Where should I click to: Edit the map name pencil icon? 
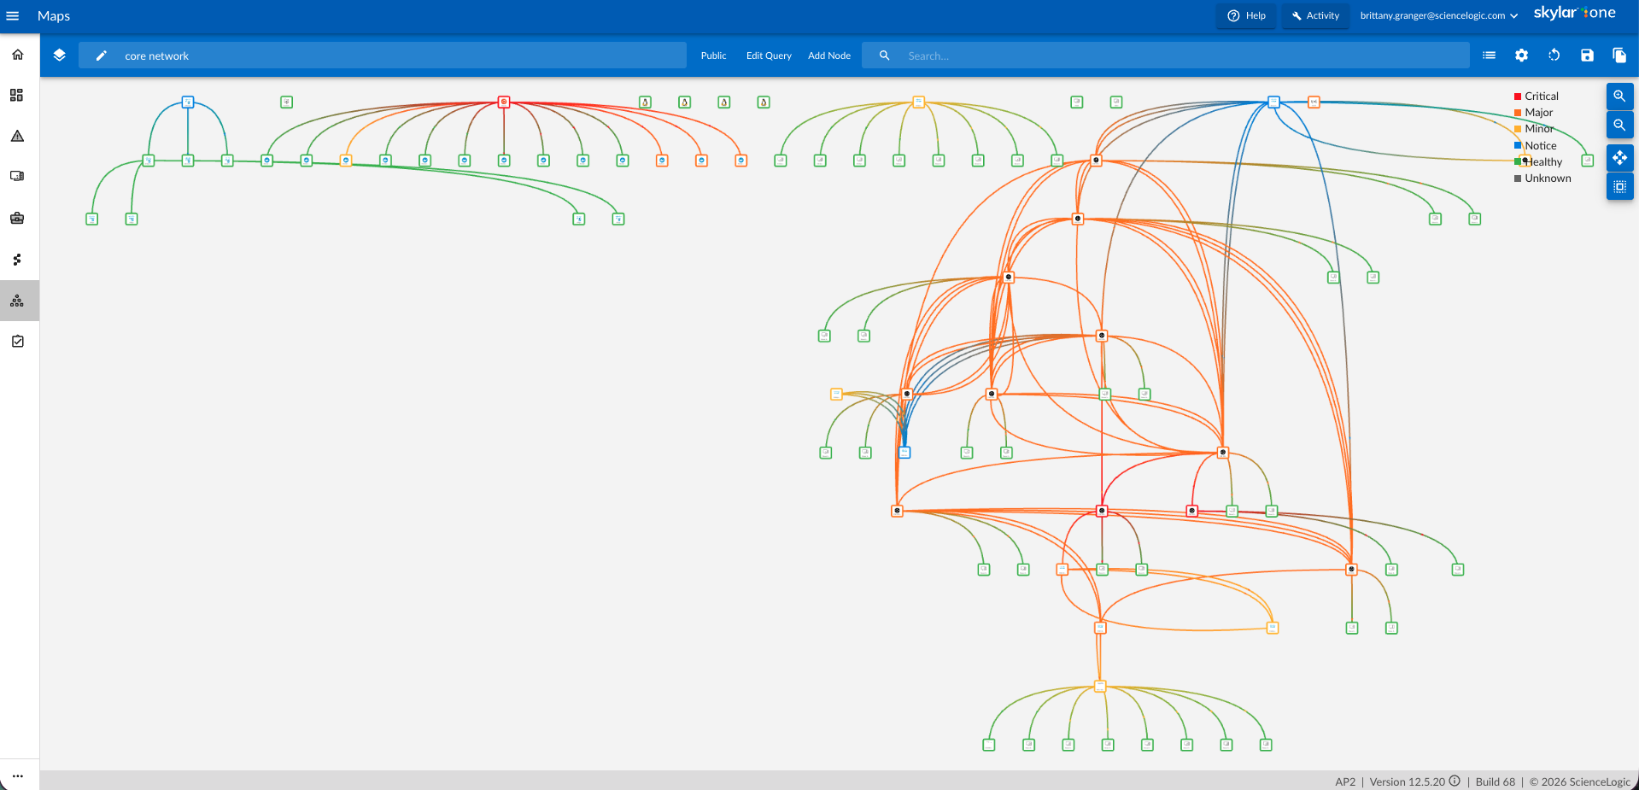click(x=101, y=56)
